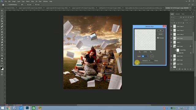The image size is (196, 110).
Task: Open the layer blending mode dropdown
Action: click(176, 20)
